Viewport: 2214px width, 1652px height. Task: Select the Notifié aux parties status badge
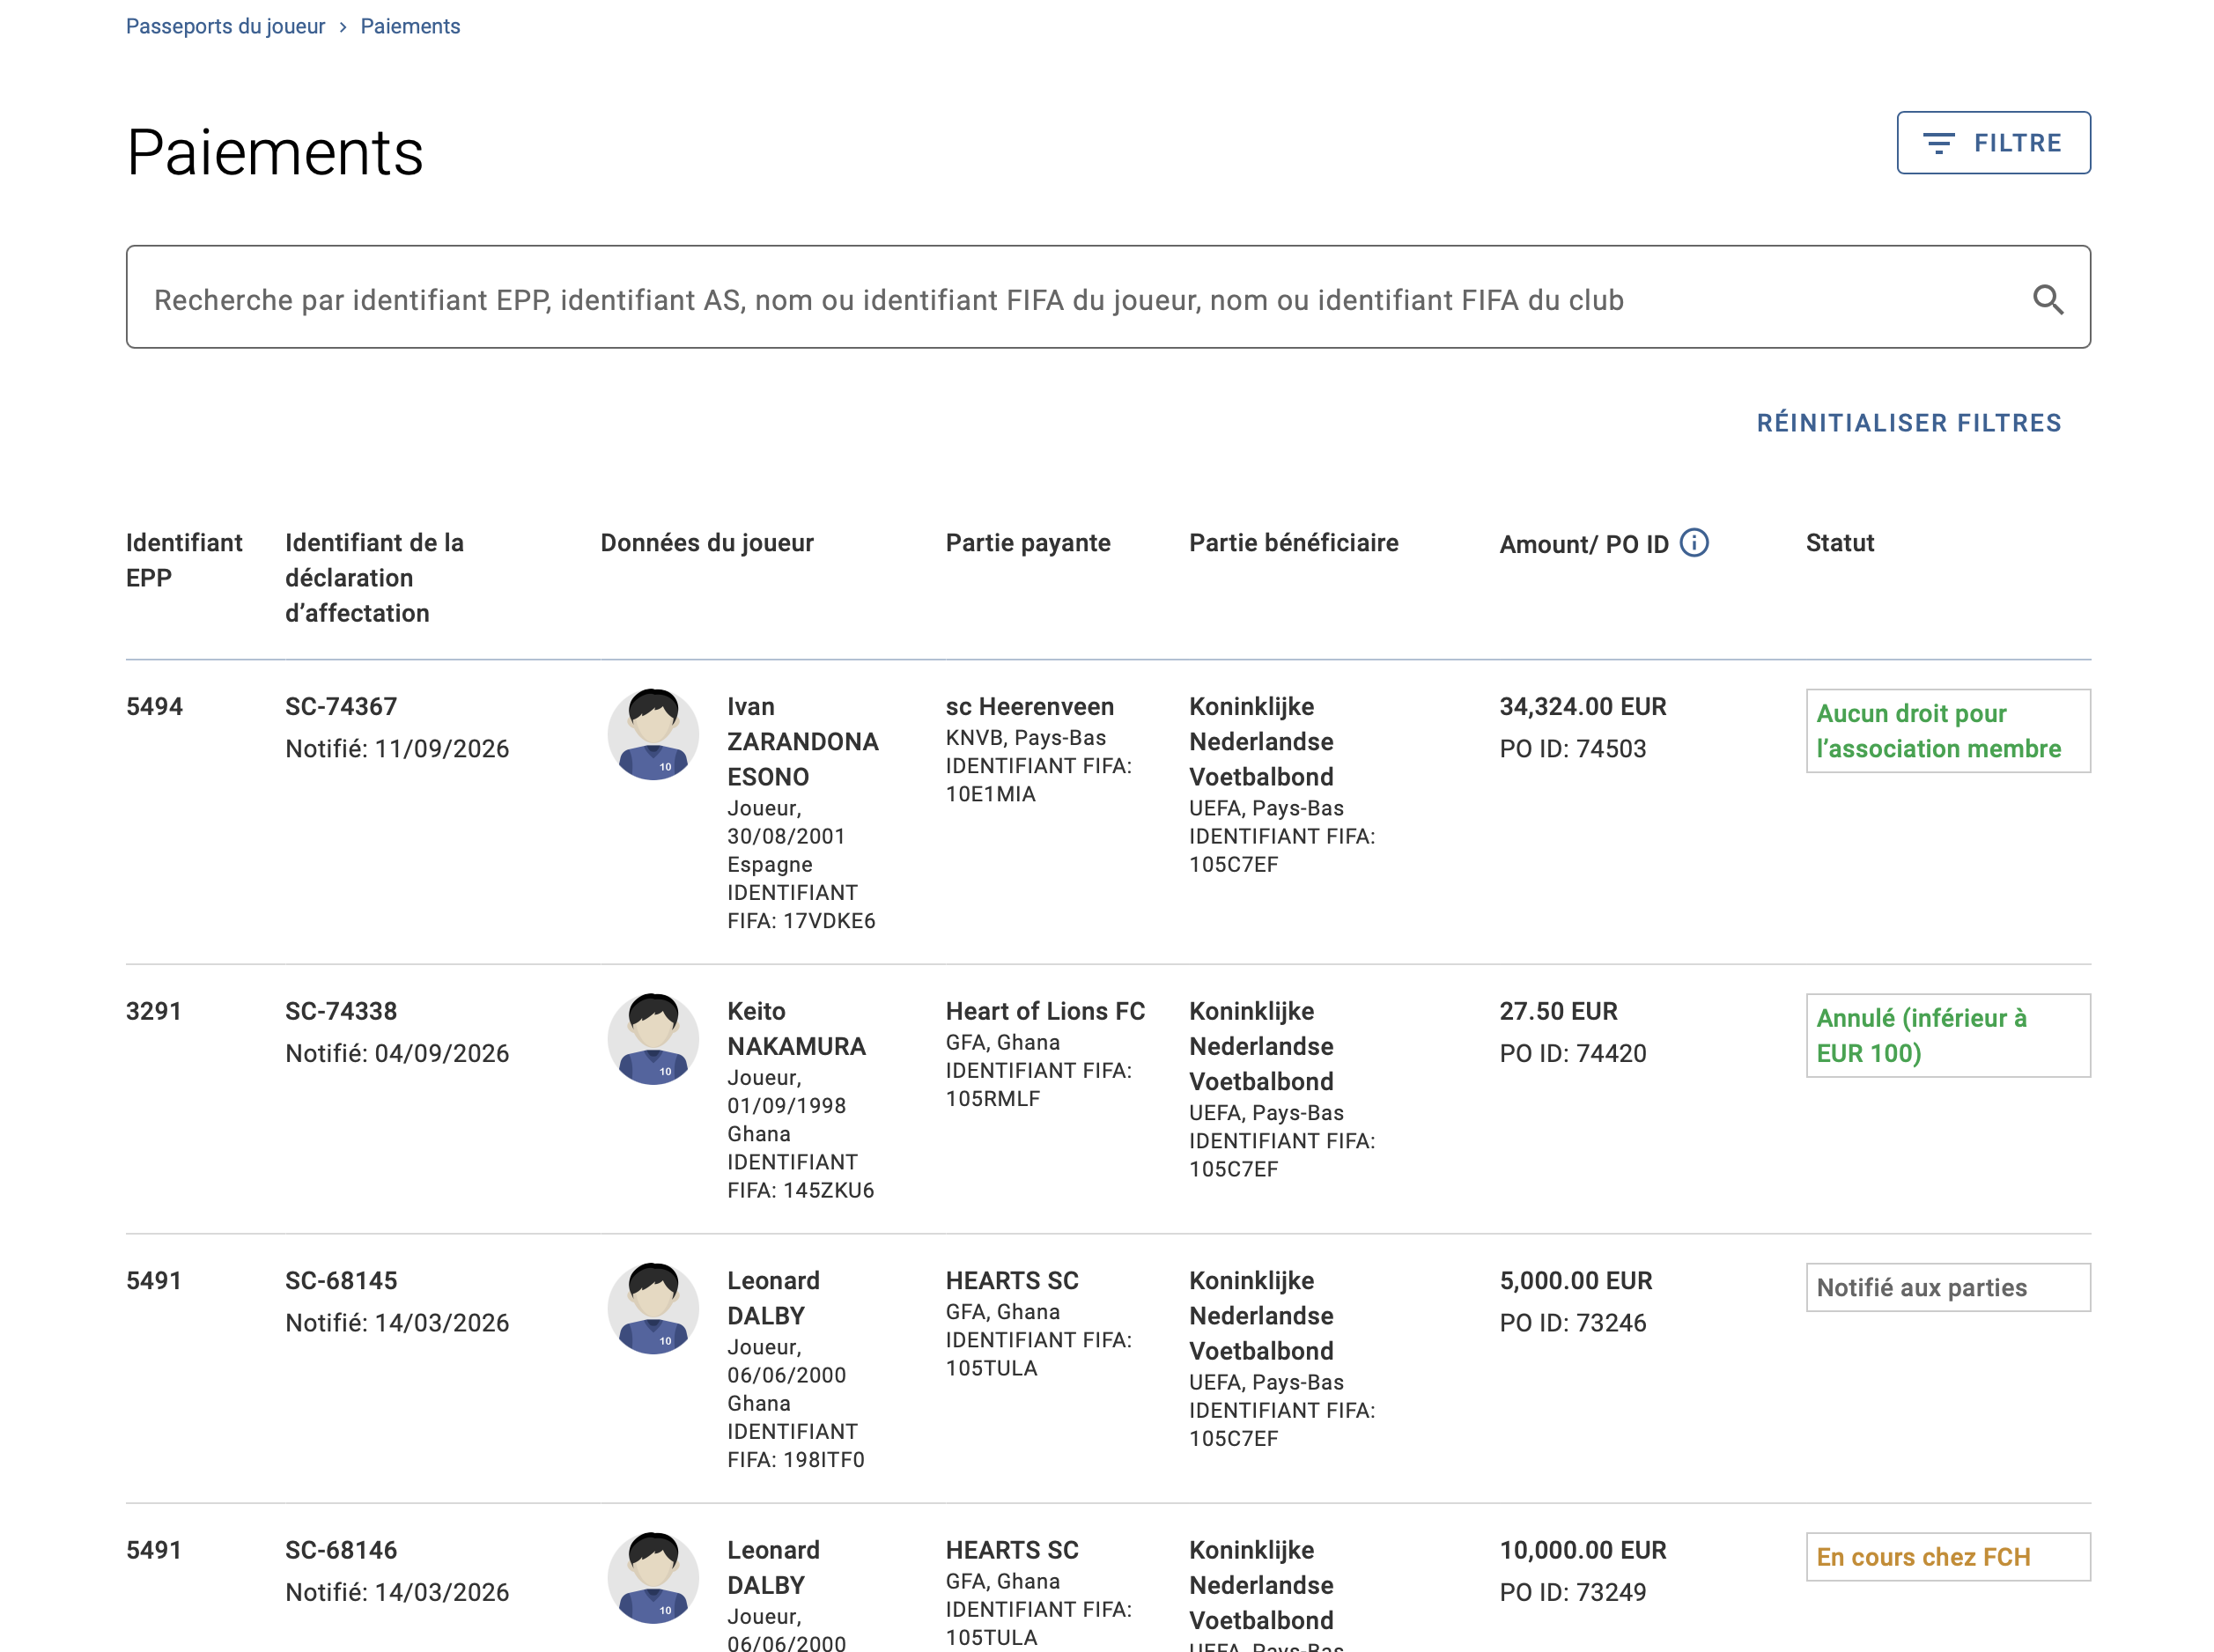[1946, 1287]
